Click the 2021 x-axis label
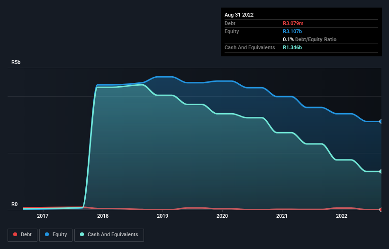The image size is (389, 249). coord(282,216)
